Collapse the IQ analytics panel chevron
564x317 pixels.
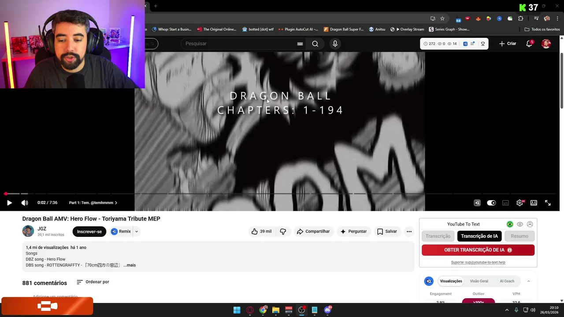point(528,281)
